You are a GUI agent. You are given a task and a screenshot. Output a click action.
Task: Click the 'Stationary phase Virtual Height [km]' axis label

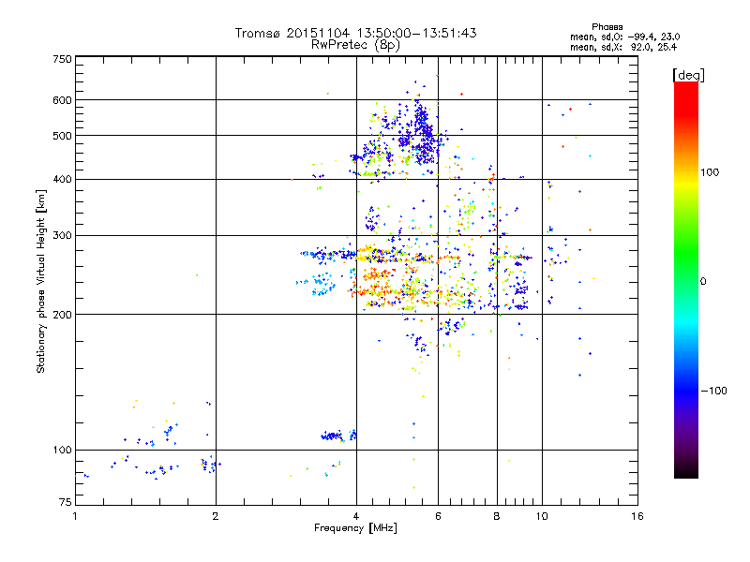tap(40, 281)
